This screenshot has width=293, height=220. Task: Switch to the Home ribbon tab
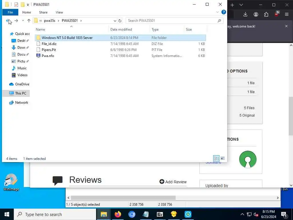(x=27, y=12)
